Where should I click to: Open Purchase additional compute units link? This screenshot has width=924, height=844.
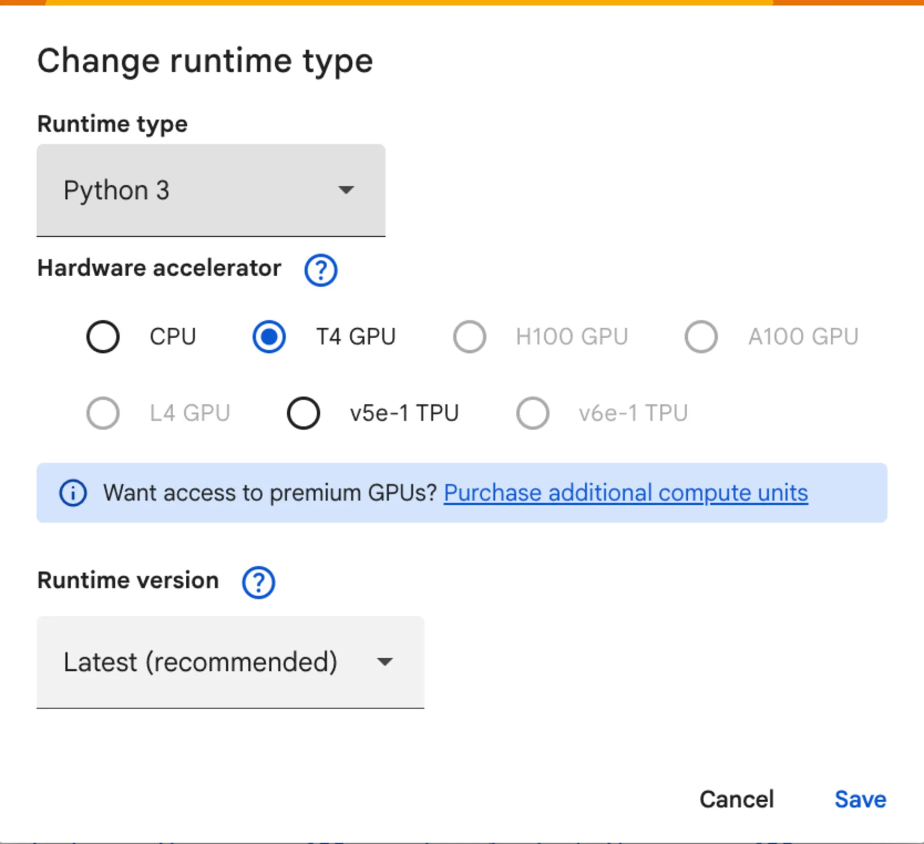tap(625, 493)
